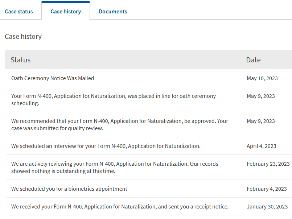Viewport: 292px width, 219px height.
Task: Click the May 9, 2023 date beside oath scheduling
Action: tap(261, 96)
